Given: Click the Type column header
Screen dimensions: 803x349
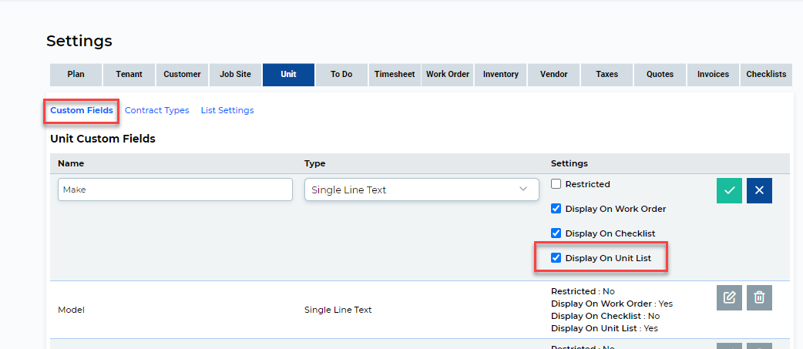Looking at the screenshot, I should [315, 164].
